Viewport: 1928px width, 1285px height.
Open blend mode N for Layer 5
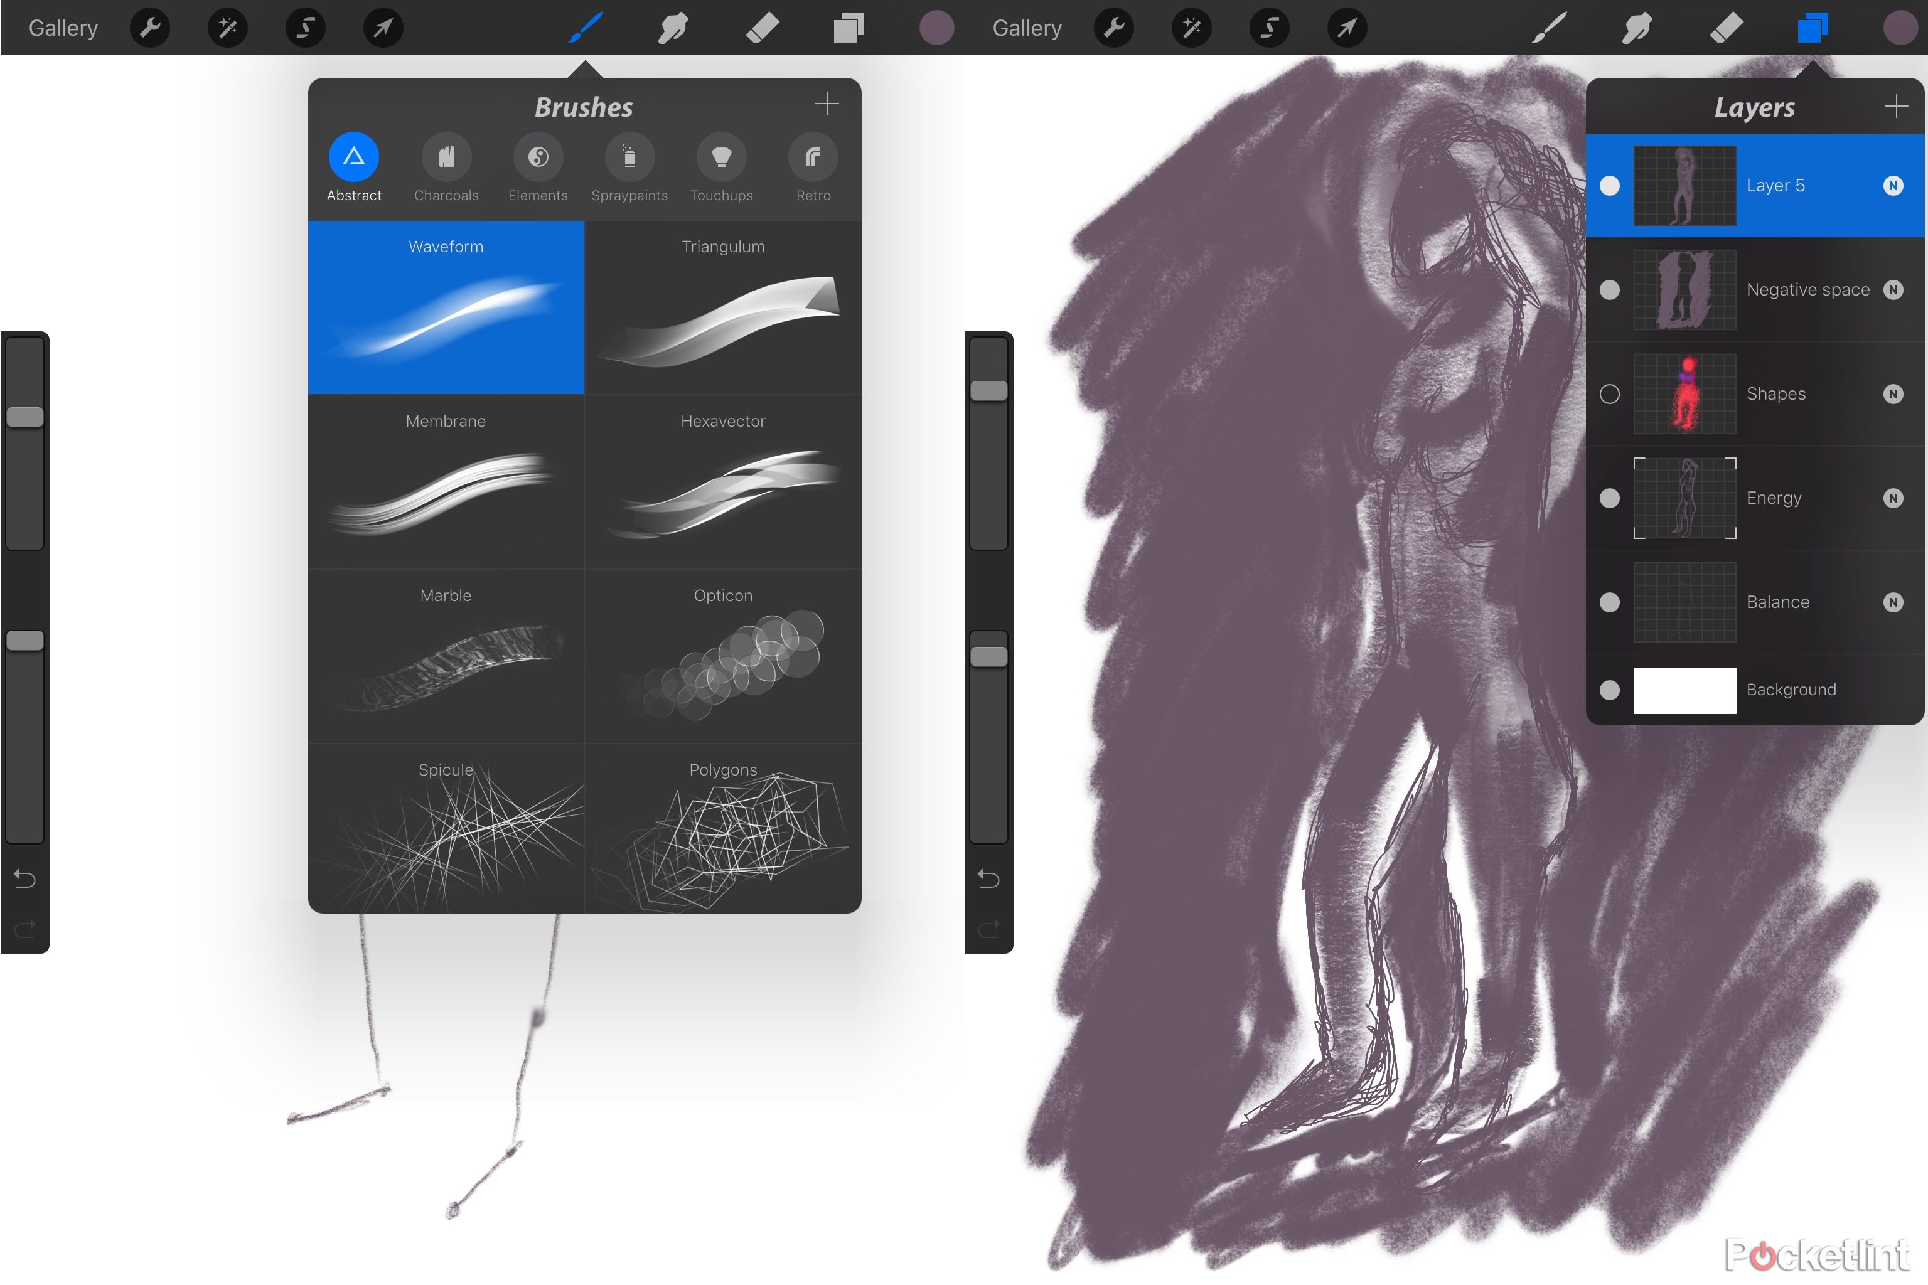pyautogui.click(x=1893, y=186)
